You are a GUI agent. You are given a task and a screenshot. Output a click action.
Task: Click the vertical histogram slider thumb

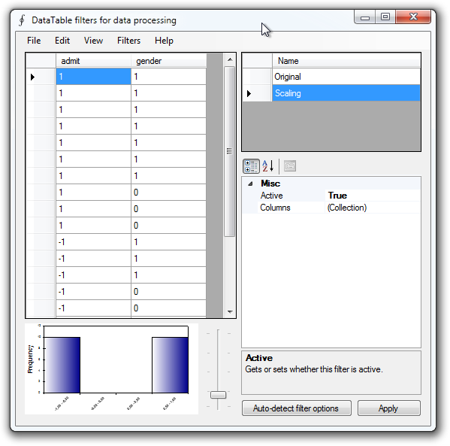coord(218,395)
